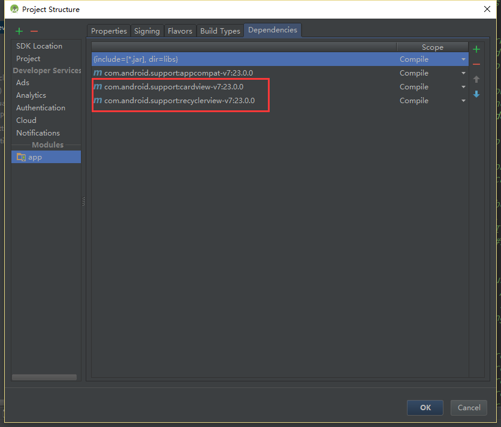This screenshot has width=501, height=427.
Task: Add a dependency with the green plus
Action: click(x=476, y=49)
